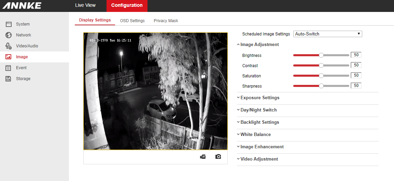Click the Video/Audio microphone icon
The height and width of the screenshot is (181, 394).
point(9,46)
